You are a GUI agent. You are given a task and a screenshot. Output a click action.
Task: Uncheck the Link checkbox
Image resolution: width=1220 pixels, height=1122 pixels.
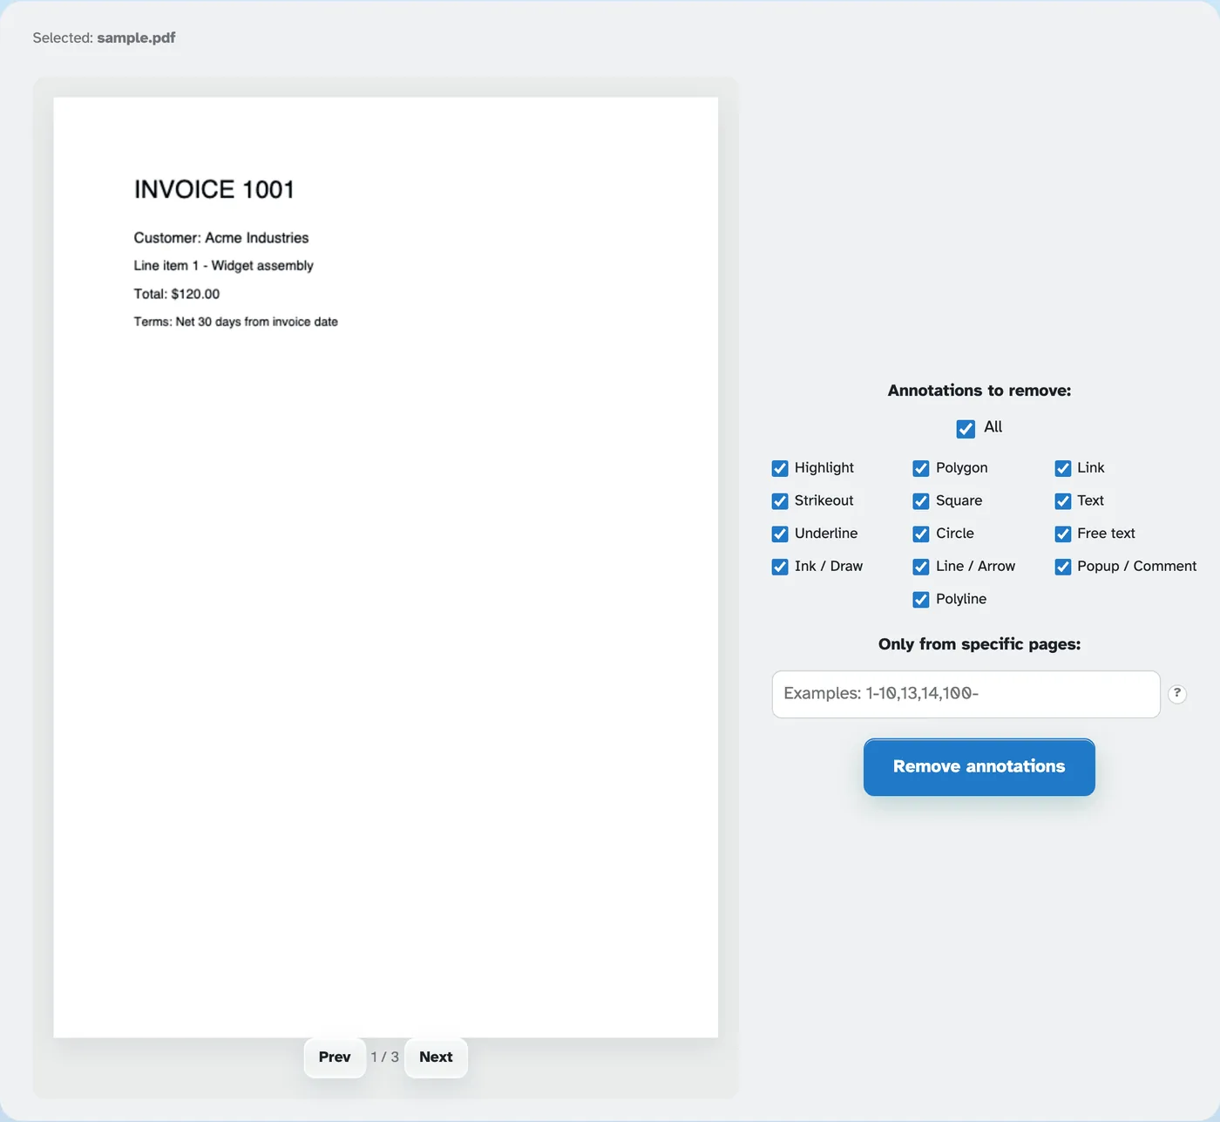(x=1063, y=469)
